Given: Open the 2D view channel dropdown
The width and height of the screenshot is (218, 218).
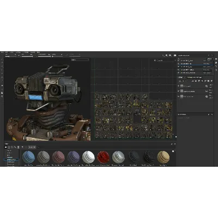Looking at the screenshot, I should tap(166, 60).
